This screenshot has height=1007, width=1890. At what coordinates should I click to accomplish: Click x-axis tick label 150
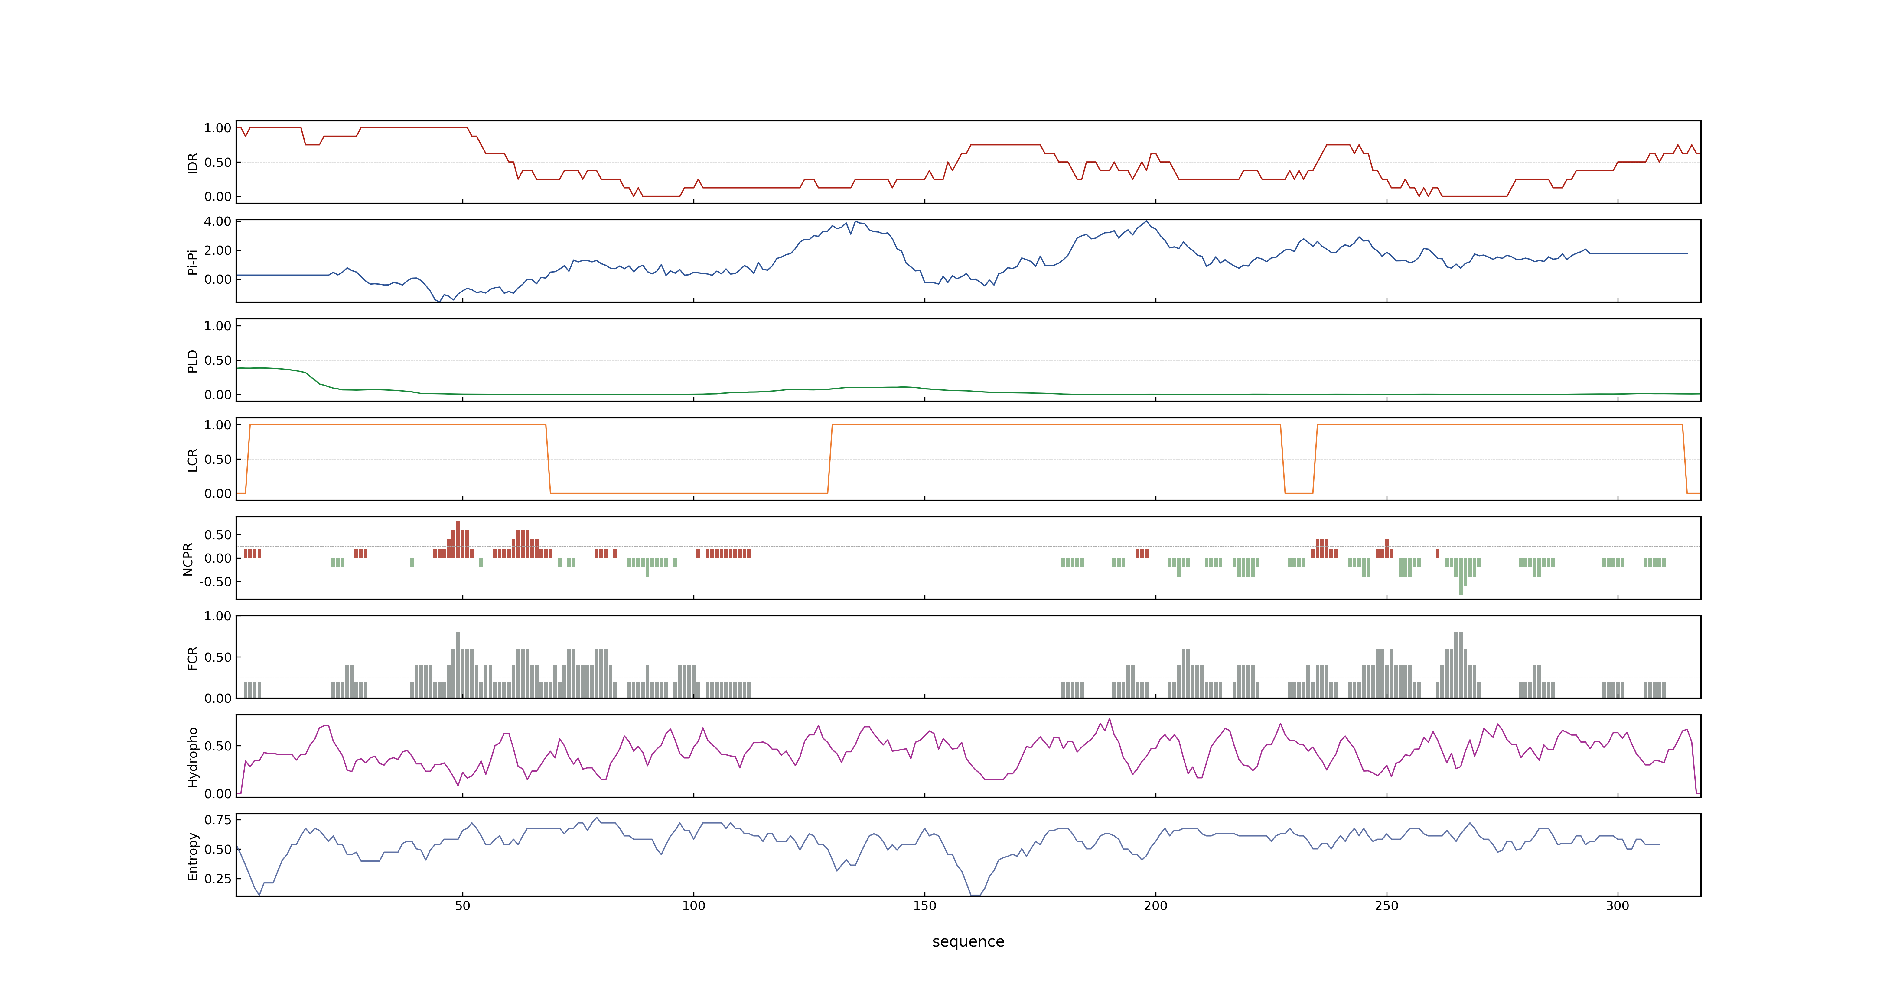click(x=924, y=905)
